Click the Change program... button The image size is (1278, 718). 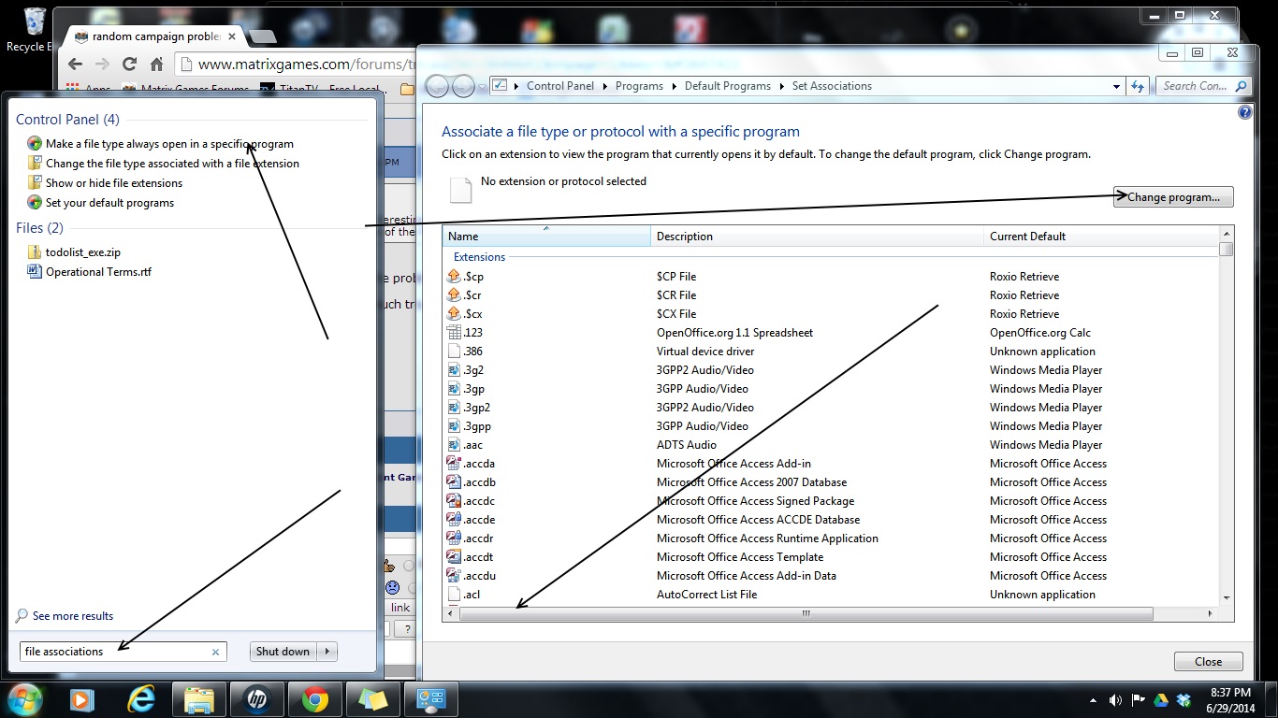click(x=1173, y=197)
